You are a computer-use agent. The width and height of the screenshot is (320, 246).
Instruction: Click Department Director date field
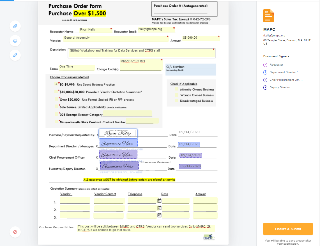(189, 144)
